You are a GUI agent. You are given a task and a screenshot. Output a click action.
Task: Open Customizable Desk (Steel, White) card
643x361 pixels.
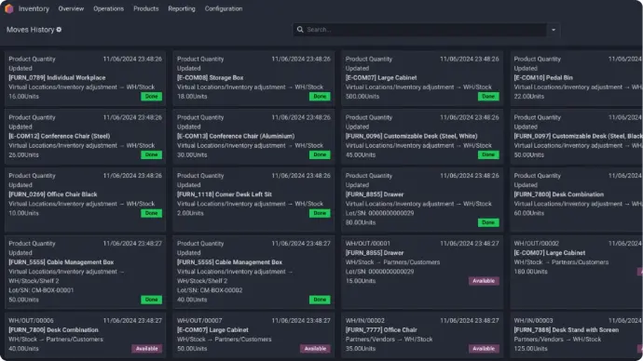422,136
